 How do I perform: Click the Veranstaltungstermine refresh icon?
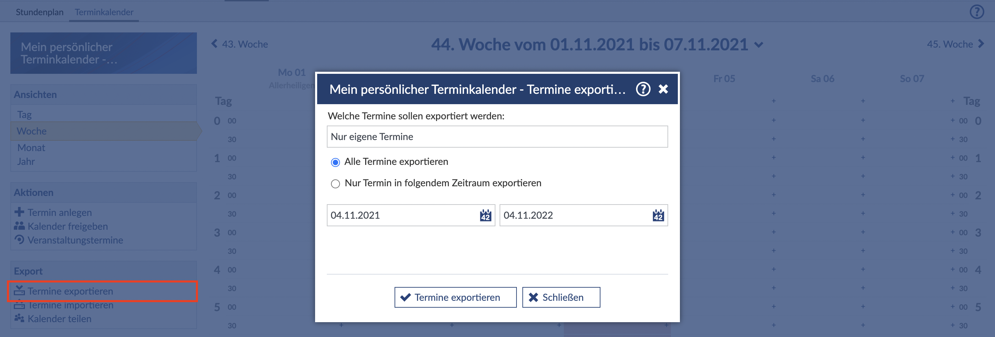click(19, 239)
